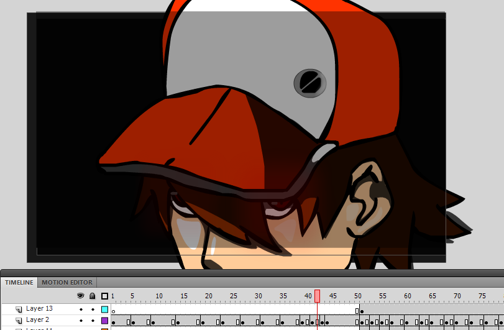Viewport: 504px width, 330px height.
Task: Click the Layer 13 page icon
Action: (19, 309)
